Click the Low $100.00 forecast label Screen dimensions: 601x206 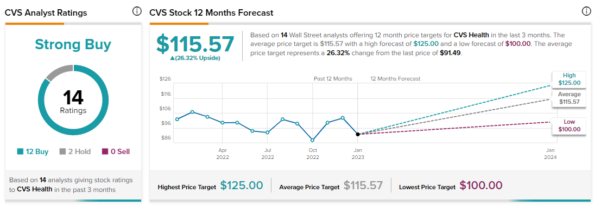(x=569, y=125)
